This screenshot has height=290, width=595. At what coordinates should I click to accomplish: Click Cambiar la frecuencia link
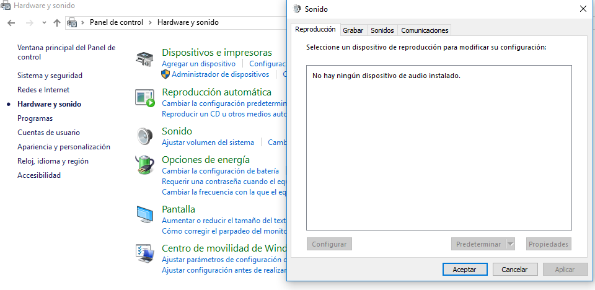[224, 192]
